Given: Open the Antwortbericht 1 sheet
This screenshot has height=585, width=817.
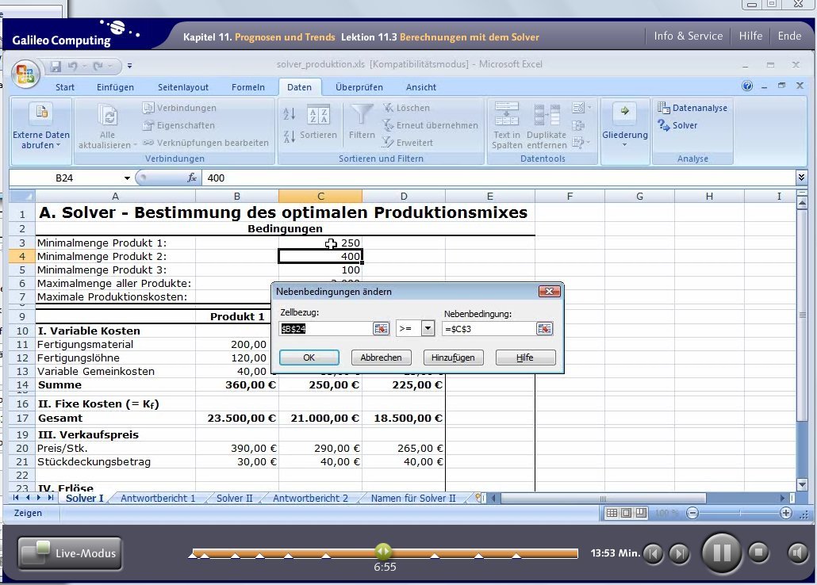Looking at the screenshot, I should click(158, 498).
